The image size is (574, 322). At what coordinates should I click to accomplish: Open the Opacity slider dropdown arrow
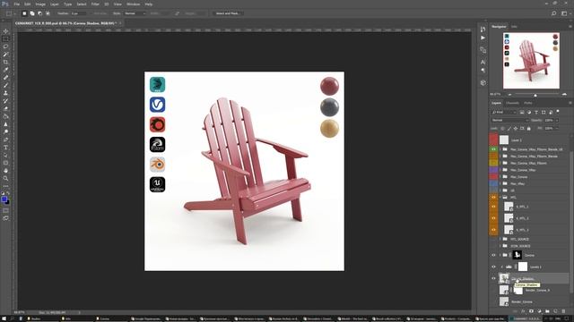point(557,120)
